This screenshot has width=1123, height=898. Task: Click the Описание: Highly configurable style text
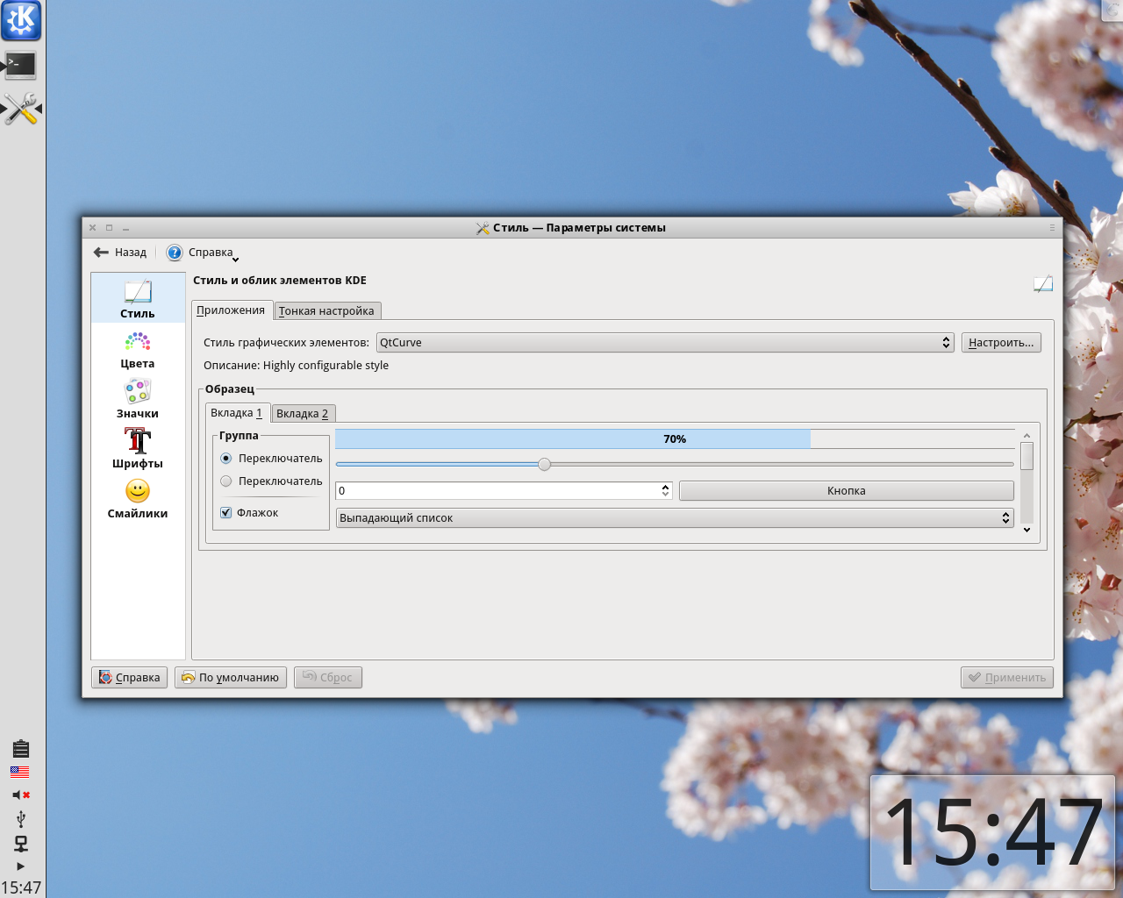pyautogui.click(x=297, y=366)
